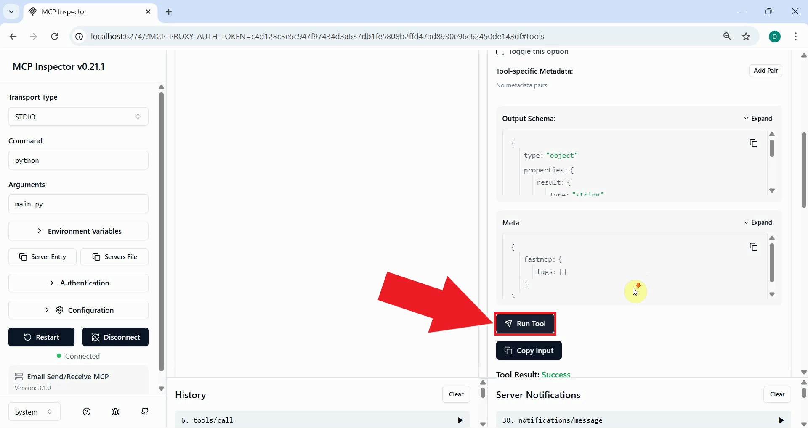Click the Add Pair button
Image resolution: width=808 pixels, height=428 pixels.
coord(765,70)
